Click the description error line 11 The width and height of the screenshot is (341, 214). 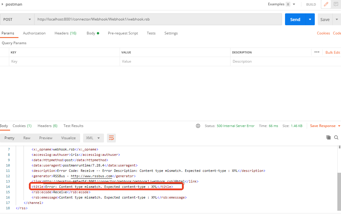pyautogui.click(x=148, y=171)
